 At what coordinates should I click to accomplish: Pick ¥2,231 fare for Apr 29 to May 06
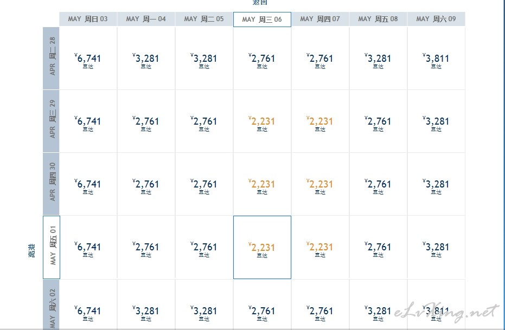pyautogui.click(x=262, y=121)
